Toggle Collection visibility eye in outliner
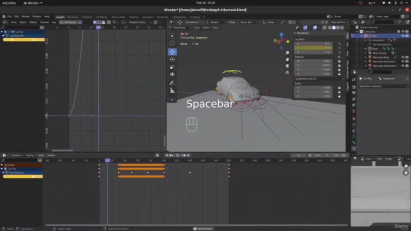411x231 pixels. [x=403, y=31]
